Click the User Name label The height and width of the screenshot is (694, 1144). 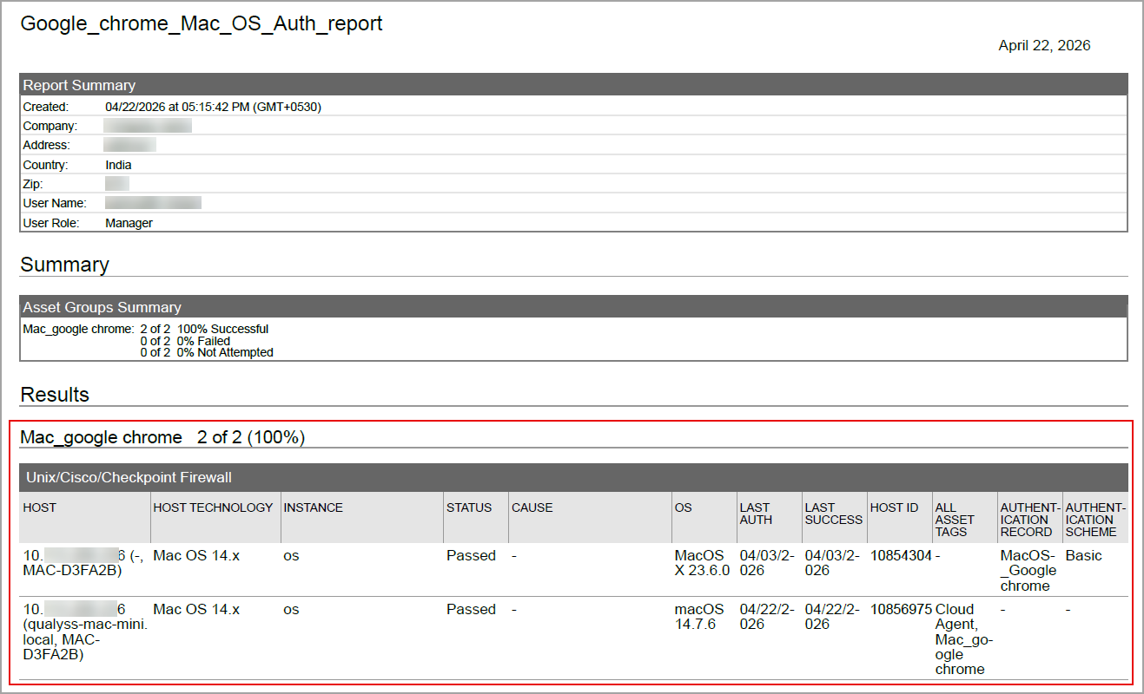[x=55, y=203]
